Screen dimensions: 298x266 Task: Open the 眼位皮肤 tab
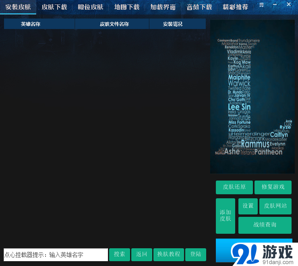point(91,7)
